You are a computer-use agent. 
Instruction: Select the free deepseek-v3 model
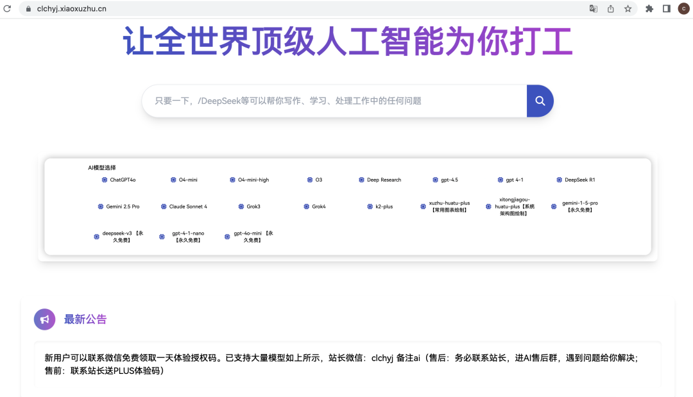click(119, 237)
